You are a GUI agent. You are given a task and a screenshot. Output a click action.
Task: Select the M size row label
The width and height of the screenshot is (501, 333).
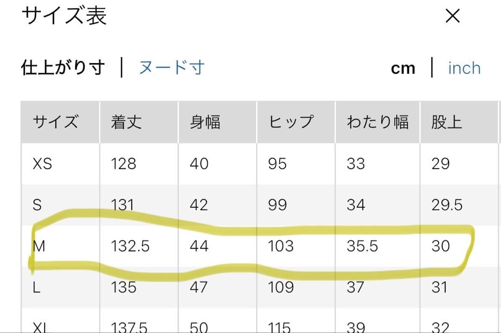point(39,246)
